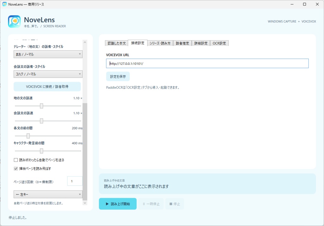Viewport: 324px width, 226px height.
Task: Open the 詳細設定 tab
Action: pyautogui.click(x=201, y=43)
